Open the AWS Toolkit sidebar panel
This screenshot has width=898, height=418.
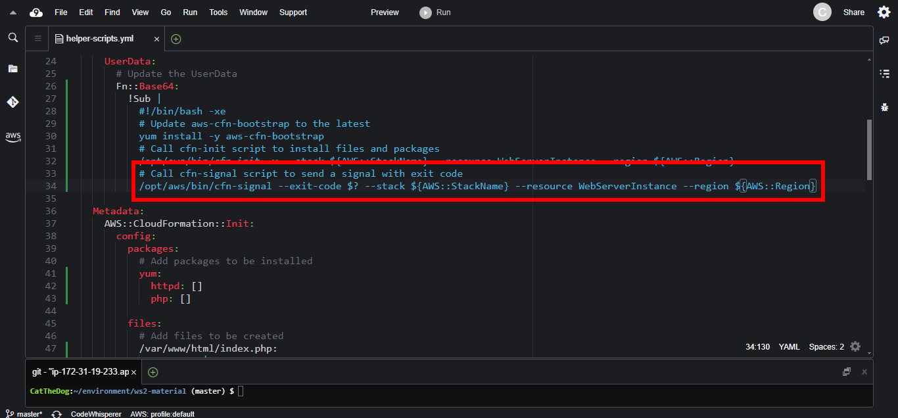point(12,136)
